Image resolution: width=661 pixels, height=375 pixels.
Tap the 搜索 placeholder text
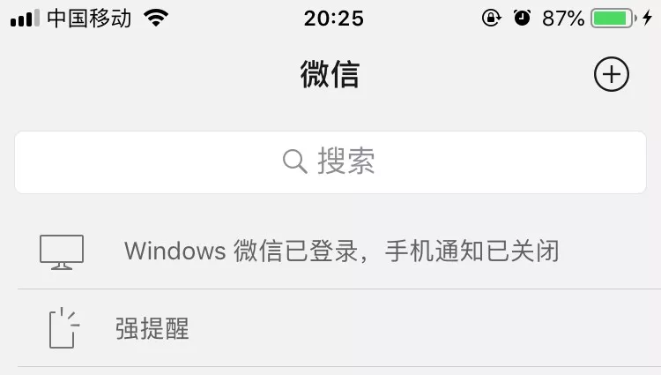click(346, 161)
